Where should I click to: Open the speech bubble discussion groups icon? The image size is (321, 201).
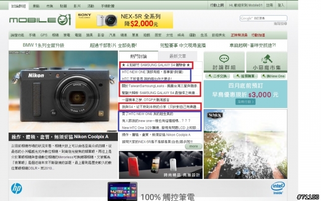point(224,59)
